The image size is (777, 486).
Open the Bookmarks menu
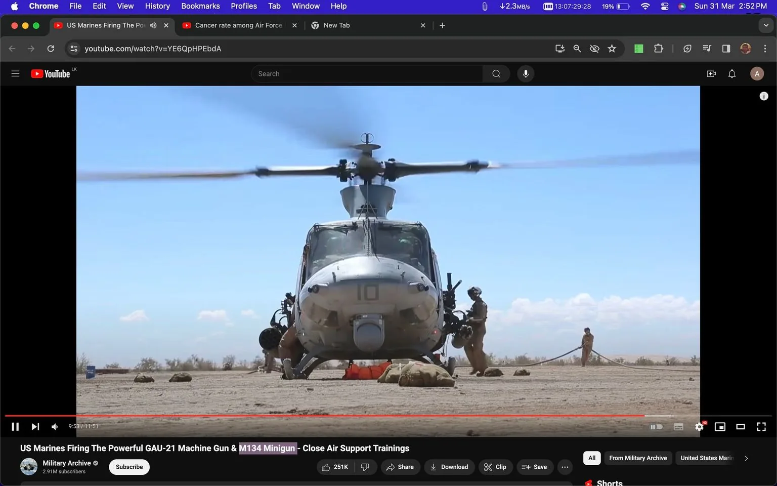[x=200, y=6]
